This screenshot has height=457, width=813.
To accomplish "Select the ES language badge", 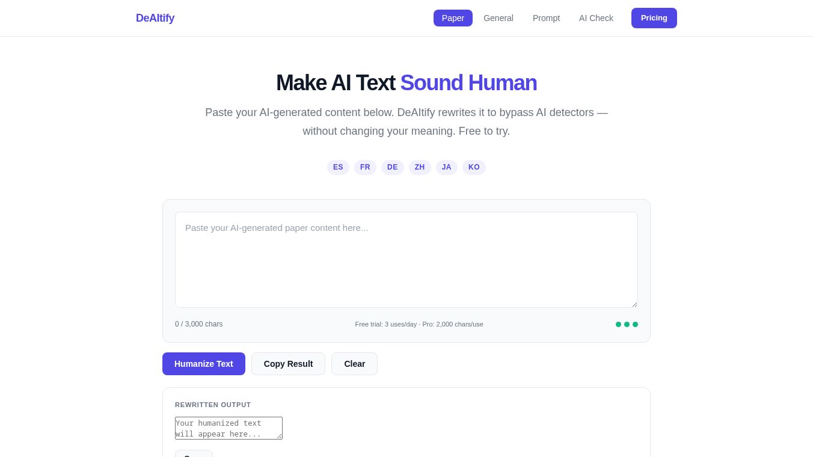I will click(338, 167).
